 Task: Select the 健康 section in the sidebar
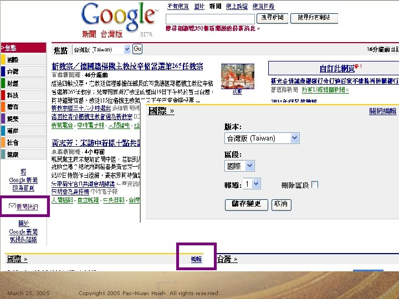[x=23, y=154]
